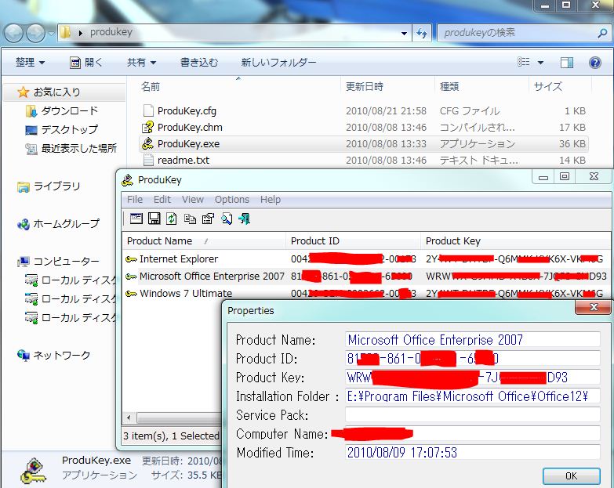This screenshot has width=614, height=488.
Task: Open the Help menu in ProduKey
Action: click(271, 200)
